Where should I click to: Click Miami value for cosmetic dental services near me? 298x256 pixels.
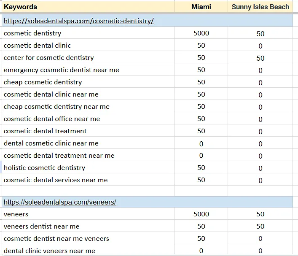click(x=201, y=180)
